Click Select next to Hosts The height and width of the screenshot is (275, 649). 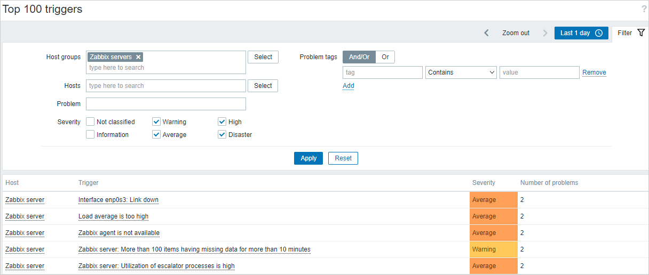263,86
